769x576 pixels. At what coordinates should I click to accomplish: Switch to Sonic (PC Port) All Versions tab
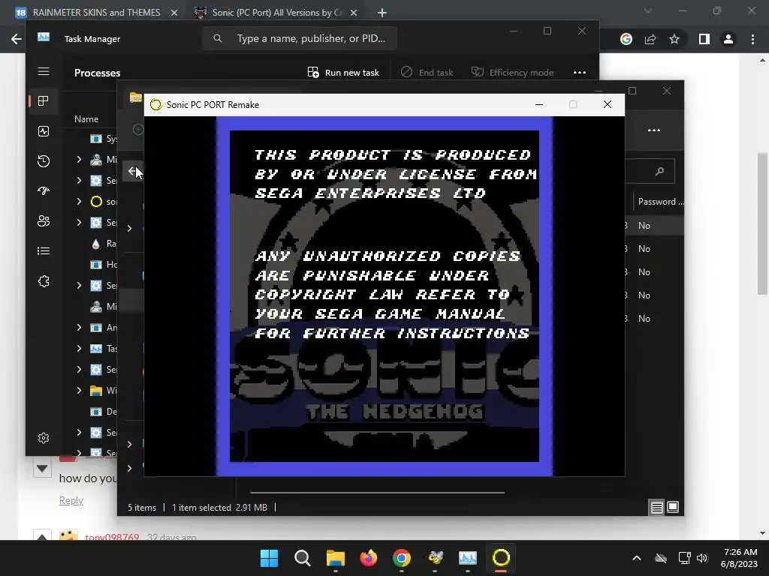coord(276,12)
